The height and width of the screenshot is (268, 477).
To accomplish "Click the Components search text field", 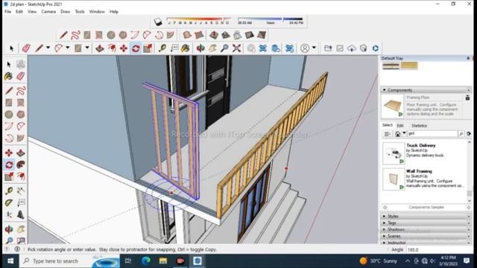I will [x=432, y=134].
